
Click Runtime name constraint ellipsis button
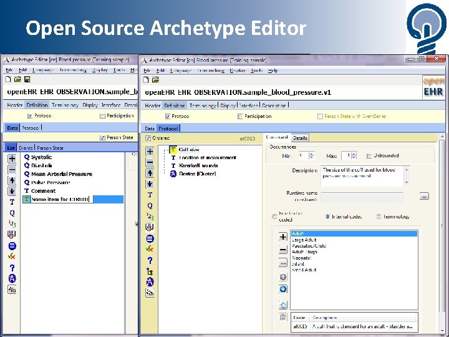(424, 197)
